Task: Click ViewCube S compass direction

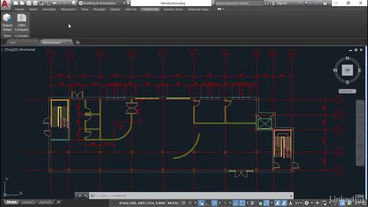Action: click(x=347, y=82)
